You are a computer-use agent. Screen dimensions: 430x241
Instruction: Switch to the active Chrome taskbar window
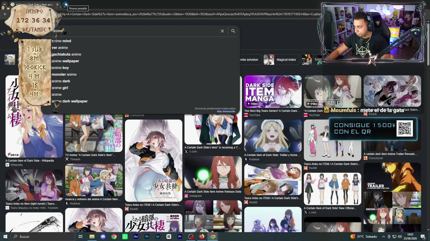[x=213, y=237]
